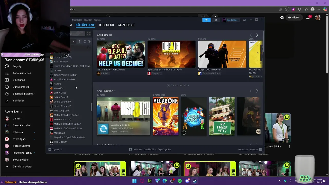Open Microsoft Edge from the taskbar
The height and width of the screenshot is (185, 329).
coord(164,181)
